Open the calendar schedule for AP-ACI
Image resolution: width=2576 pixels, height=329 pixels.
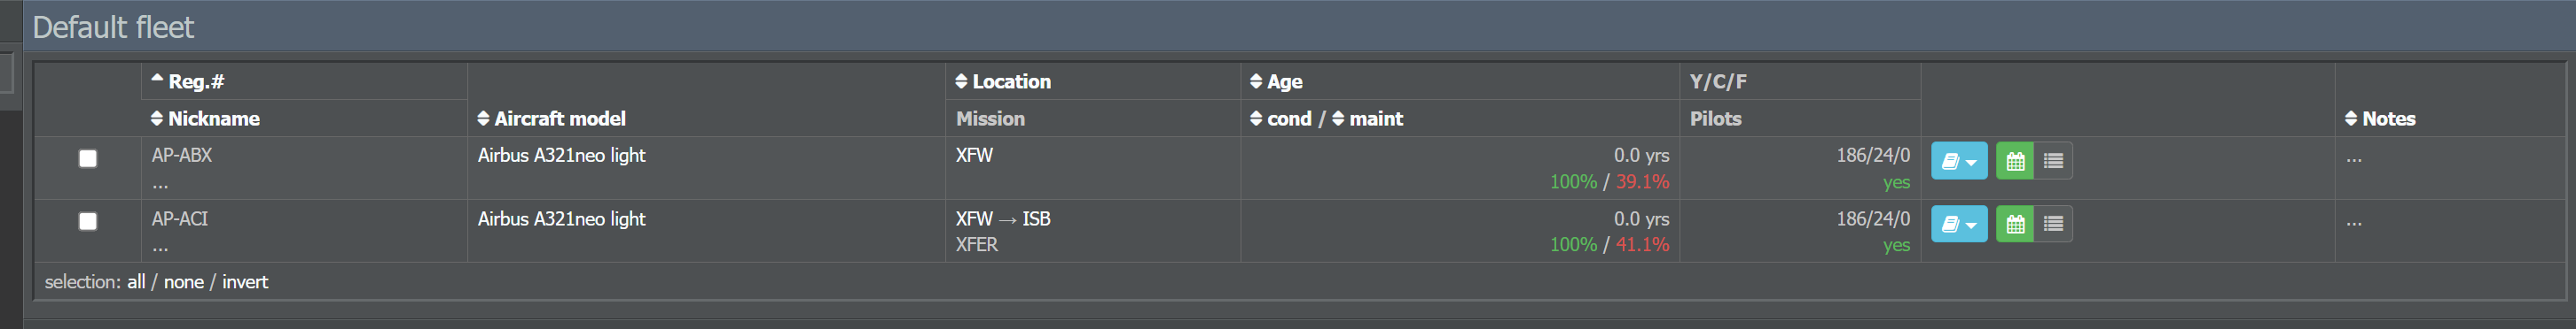(2014, 225)
